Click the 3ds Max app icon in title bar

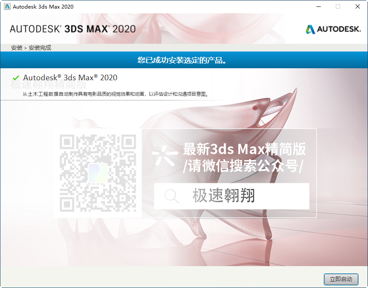(x=7, y=6)
